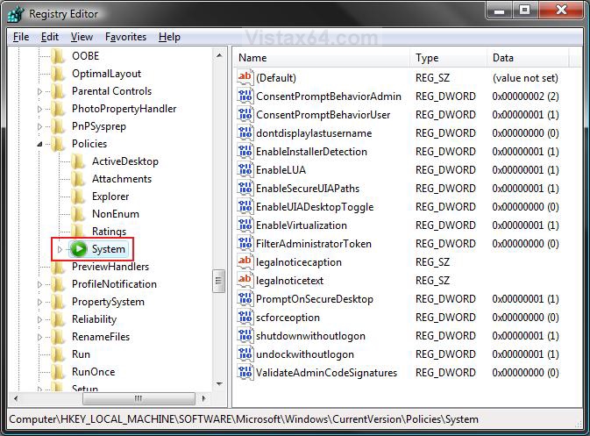The image size is (590, 436).
Task: Expand the PropertySystem key
Action: [39, 302]
